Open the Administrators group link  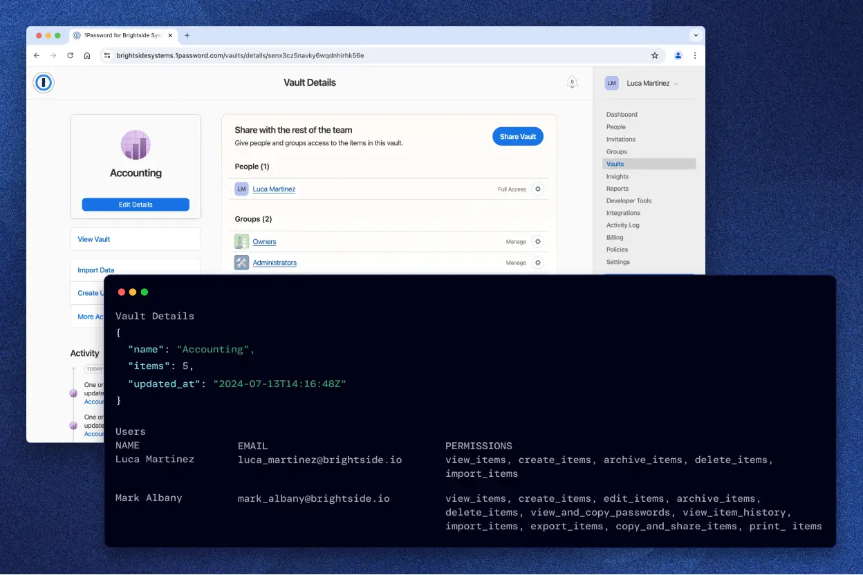click(275, 263)
